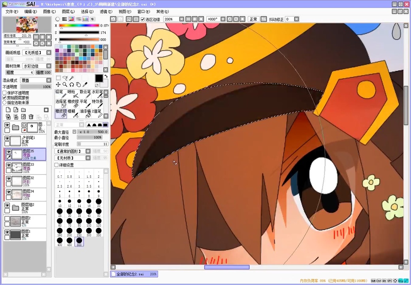Toggle the swatches palette panel icon
The height and width of the screenshot is (285, 411).
[x=85, y=19]
